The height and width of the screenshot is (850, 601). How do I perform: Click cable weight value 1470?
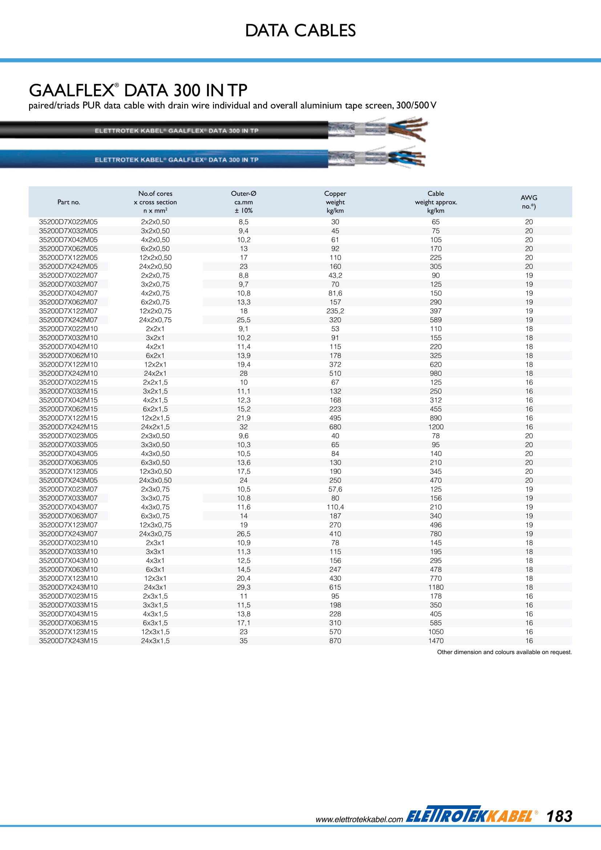click(x=436, y=640)
